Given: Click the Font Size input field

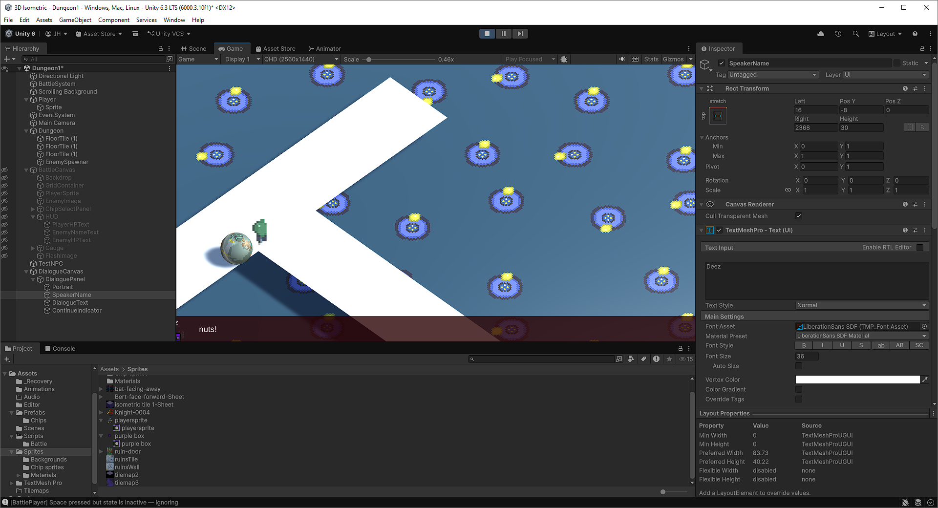Looking at the screenshot, I should [807, 356].
